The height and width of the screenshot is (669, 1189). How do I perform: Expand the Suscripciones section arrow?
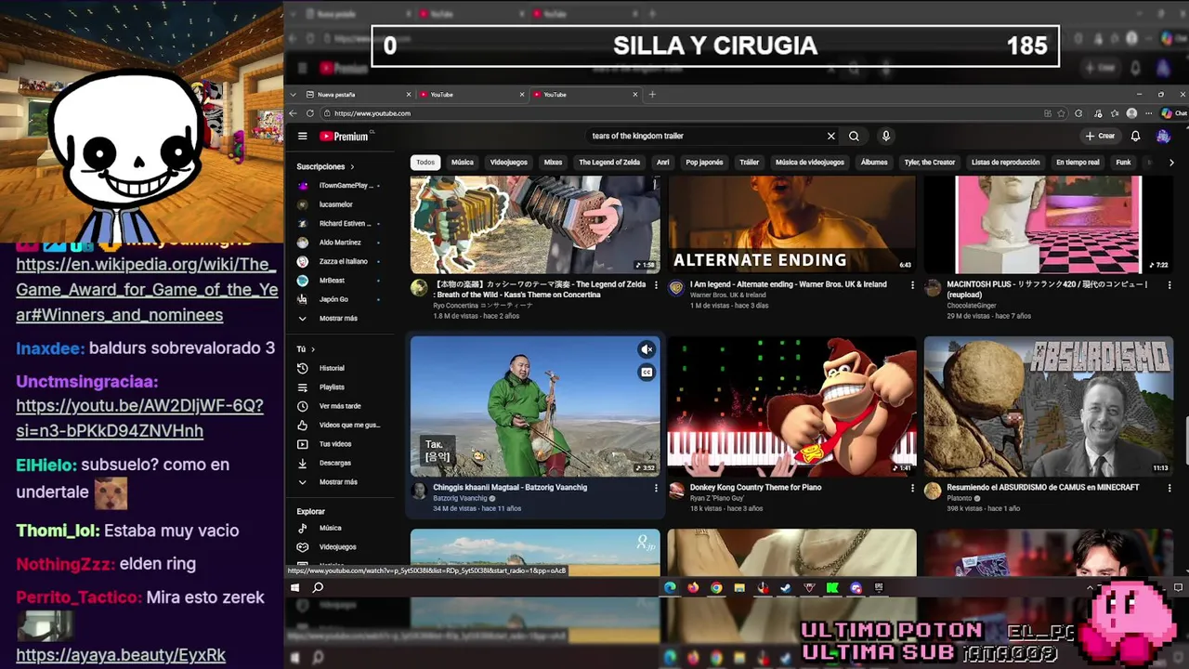coord(352,166)
